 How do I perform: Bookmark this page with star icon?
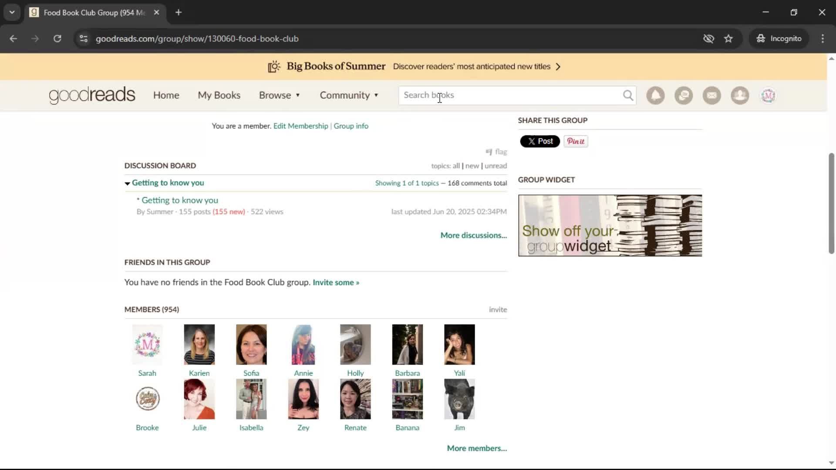728,39
